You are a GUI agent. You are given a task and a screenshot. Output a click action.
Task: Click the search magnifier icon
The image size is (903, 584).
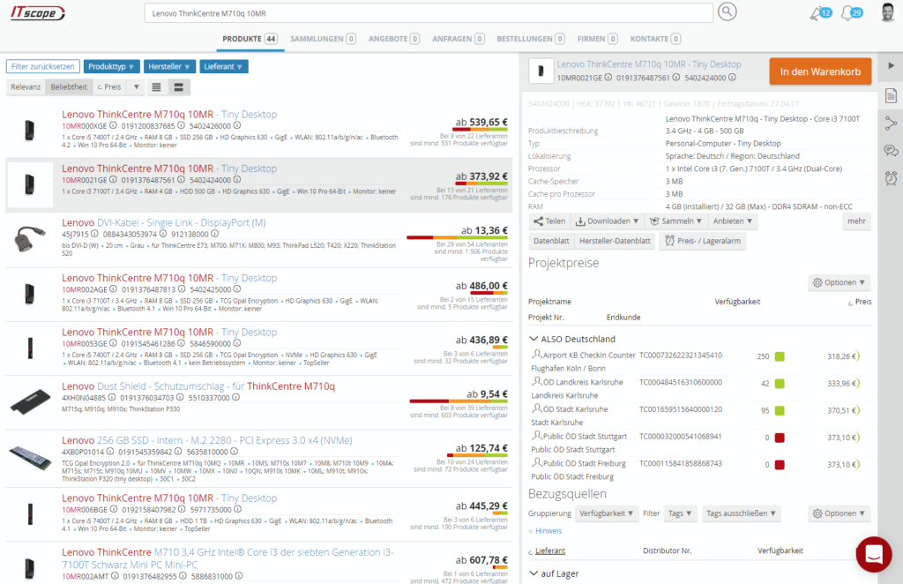tap(728, 12)
